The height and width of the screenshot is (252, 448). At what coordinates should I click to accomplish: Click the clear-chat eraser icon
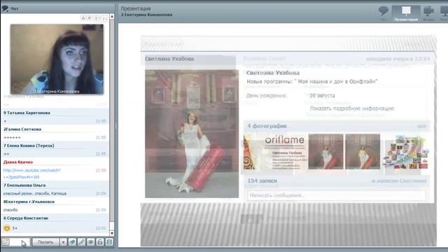(72, 242)
